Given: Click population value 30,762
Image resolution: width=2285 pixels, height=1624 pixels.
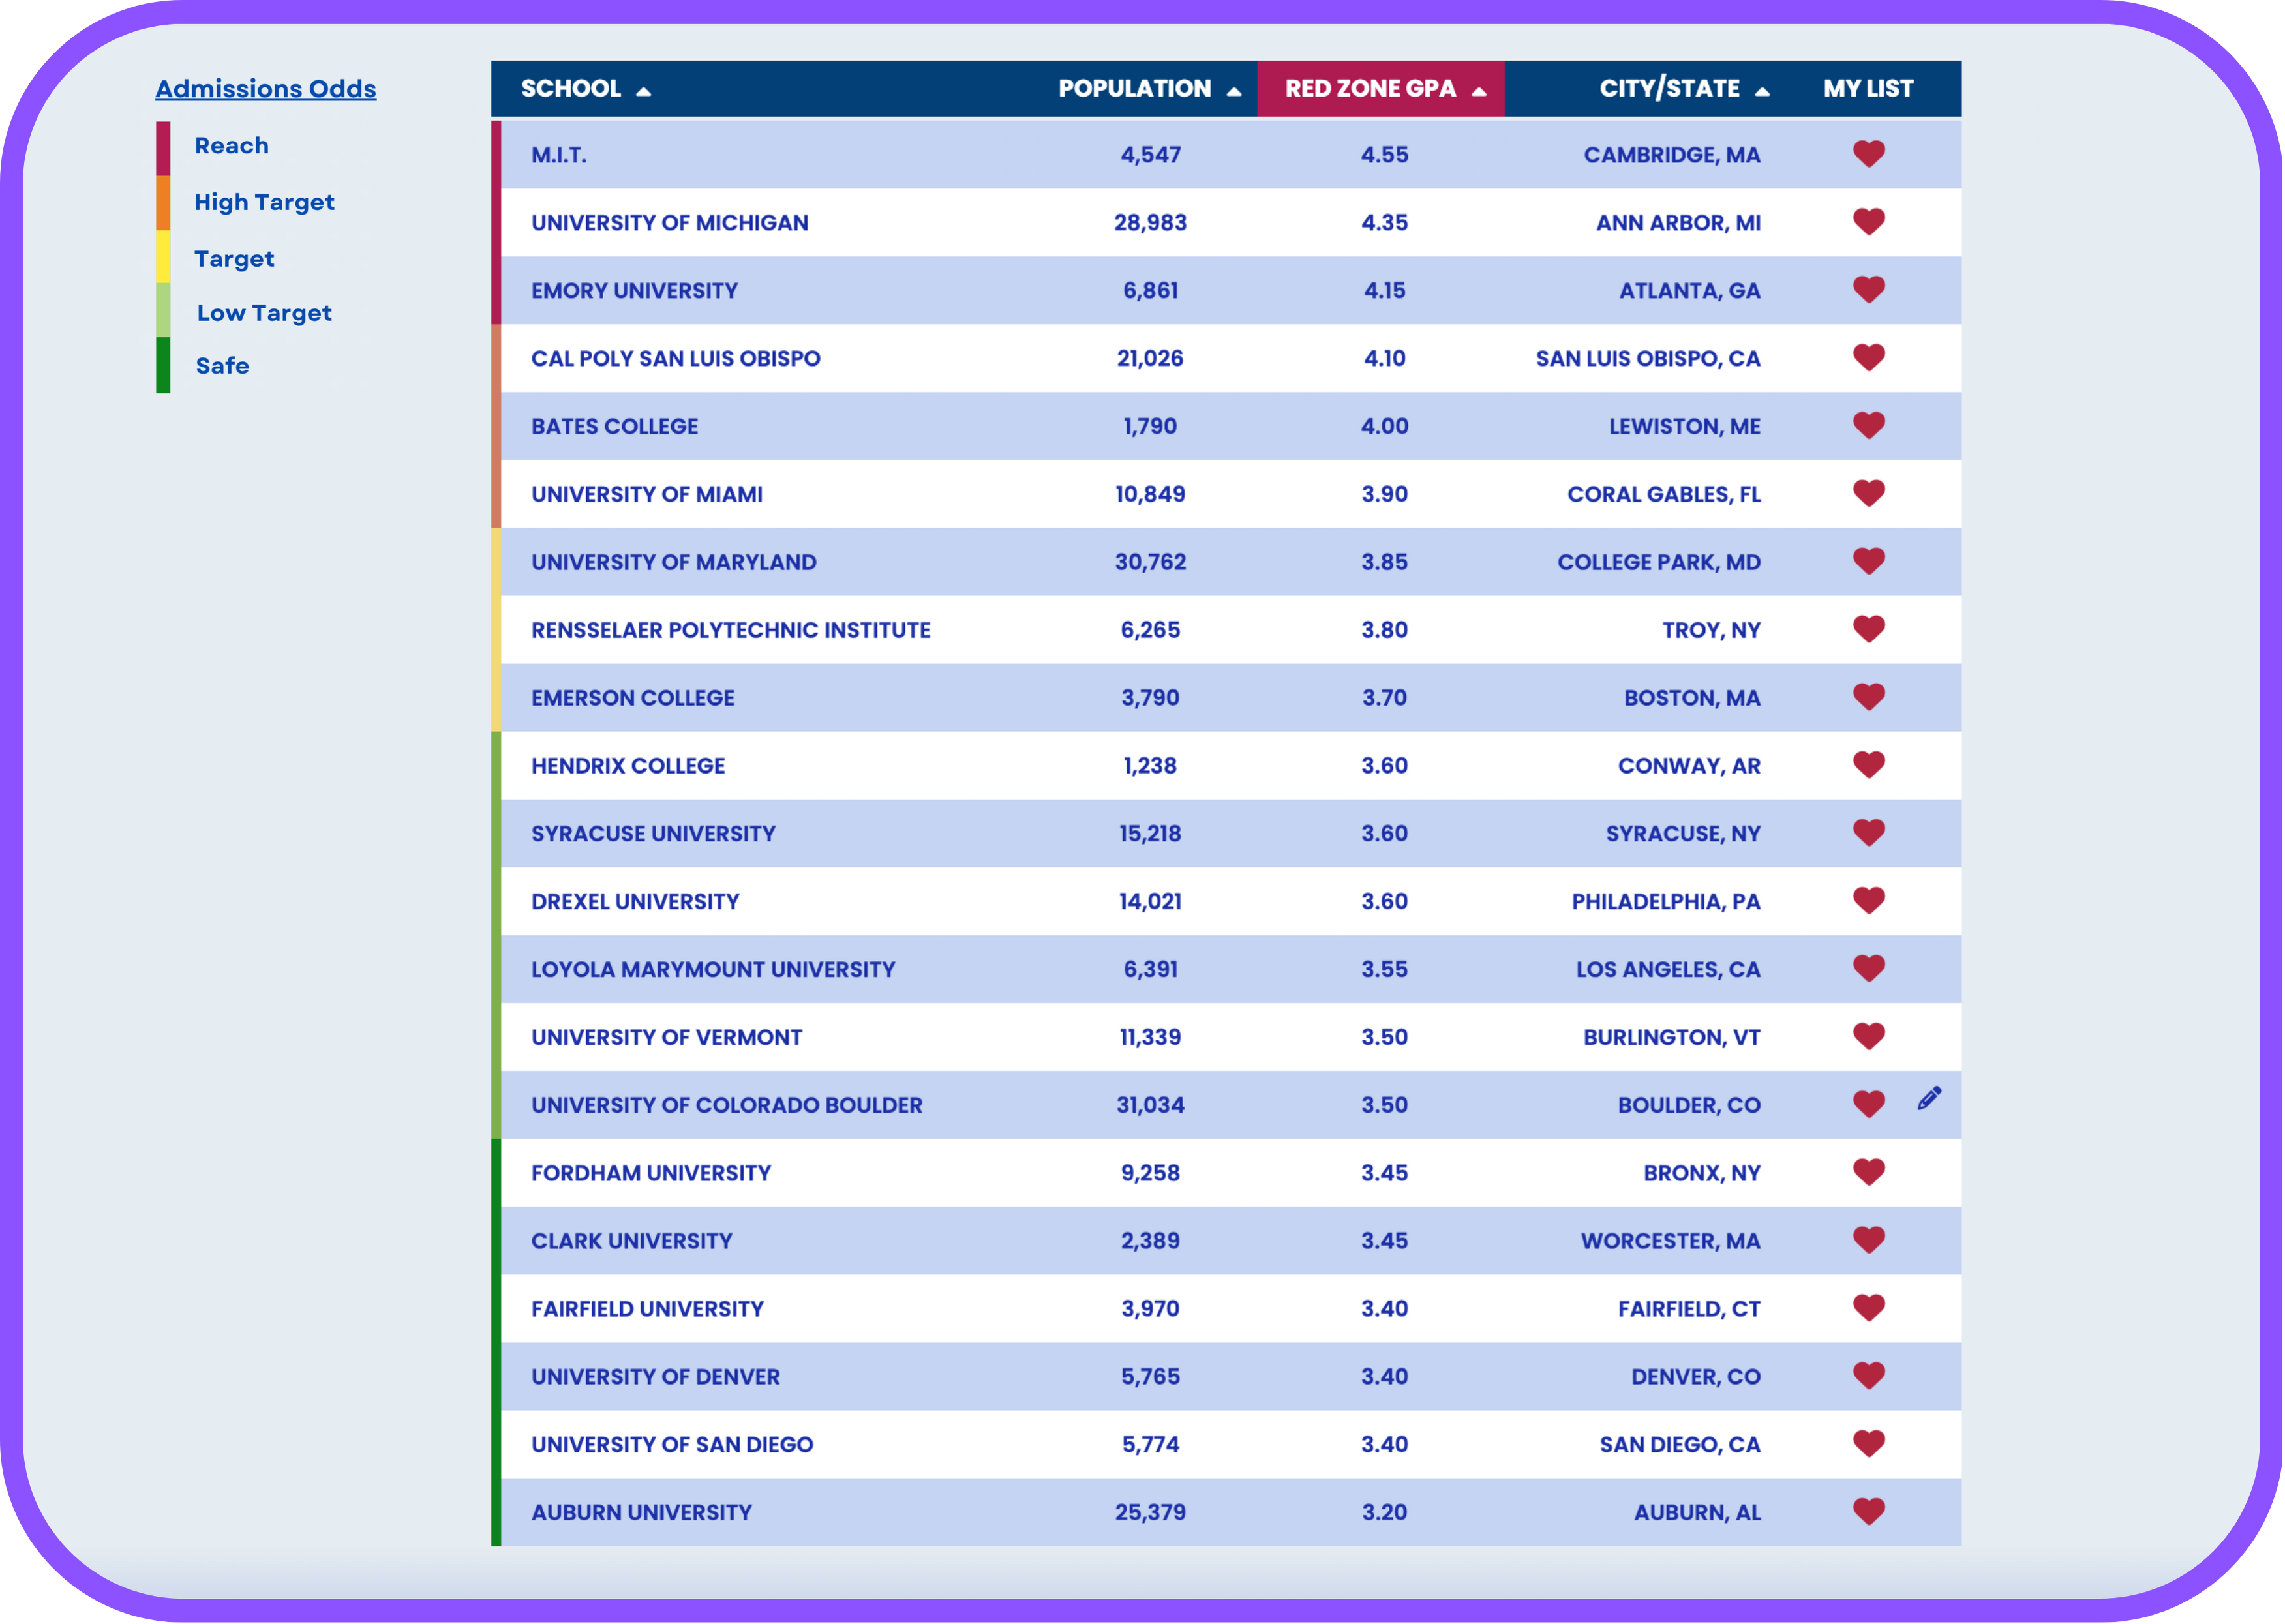Looking at the screenshot, I should (1150, 563).
